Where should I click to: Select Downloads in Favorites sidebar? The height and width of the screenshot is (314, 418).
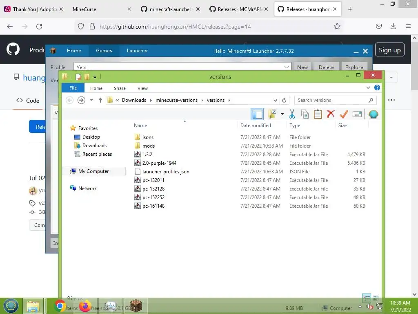94,146
